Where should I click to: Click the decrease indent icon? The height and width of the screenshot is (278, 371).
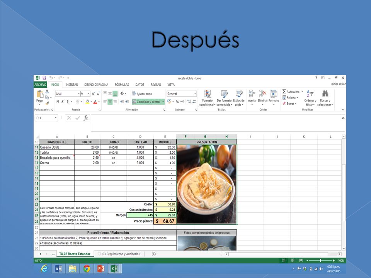pos(122,102)
